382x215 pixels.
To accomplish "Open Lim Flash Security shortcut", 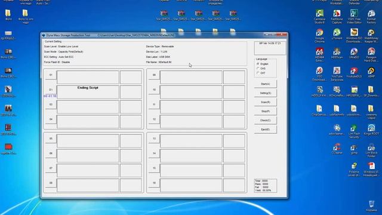I will [x=354, y=131].
